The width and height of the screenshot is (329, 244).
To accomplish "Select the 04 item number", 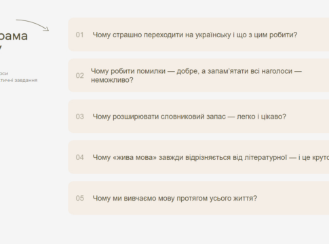I will (79, 157).
